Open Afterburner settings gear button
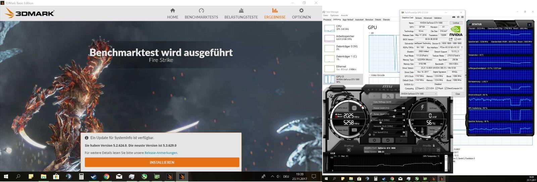The width and height of the screenshot is (537, 182). pyautogui.click(x=375, y=140)
